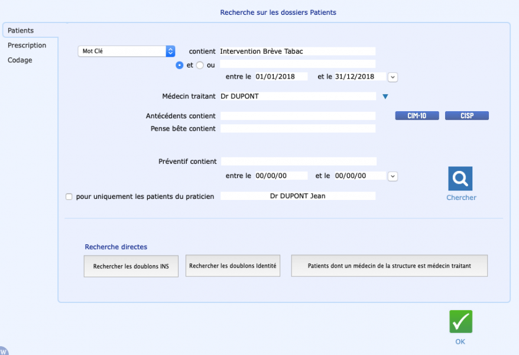This screenshot has width=519, height=355.
Task: Enable 'pour uniquement les patients du praticien'
Action: point(69,196)
